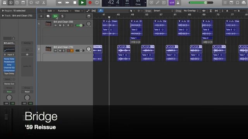Open the Noise Gate plugin slot
Image resolution: width=248 pixels, height=139 pixels.
point(9,59)
